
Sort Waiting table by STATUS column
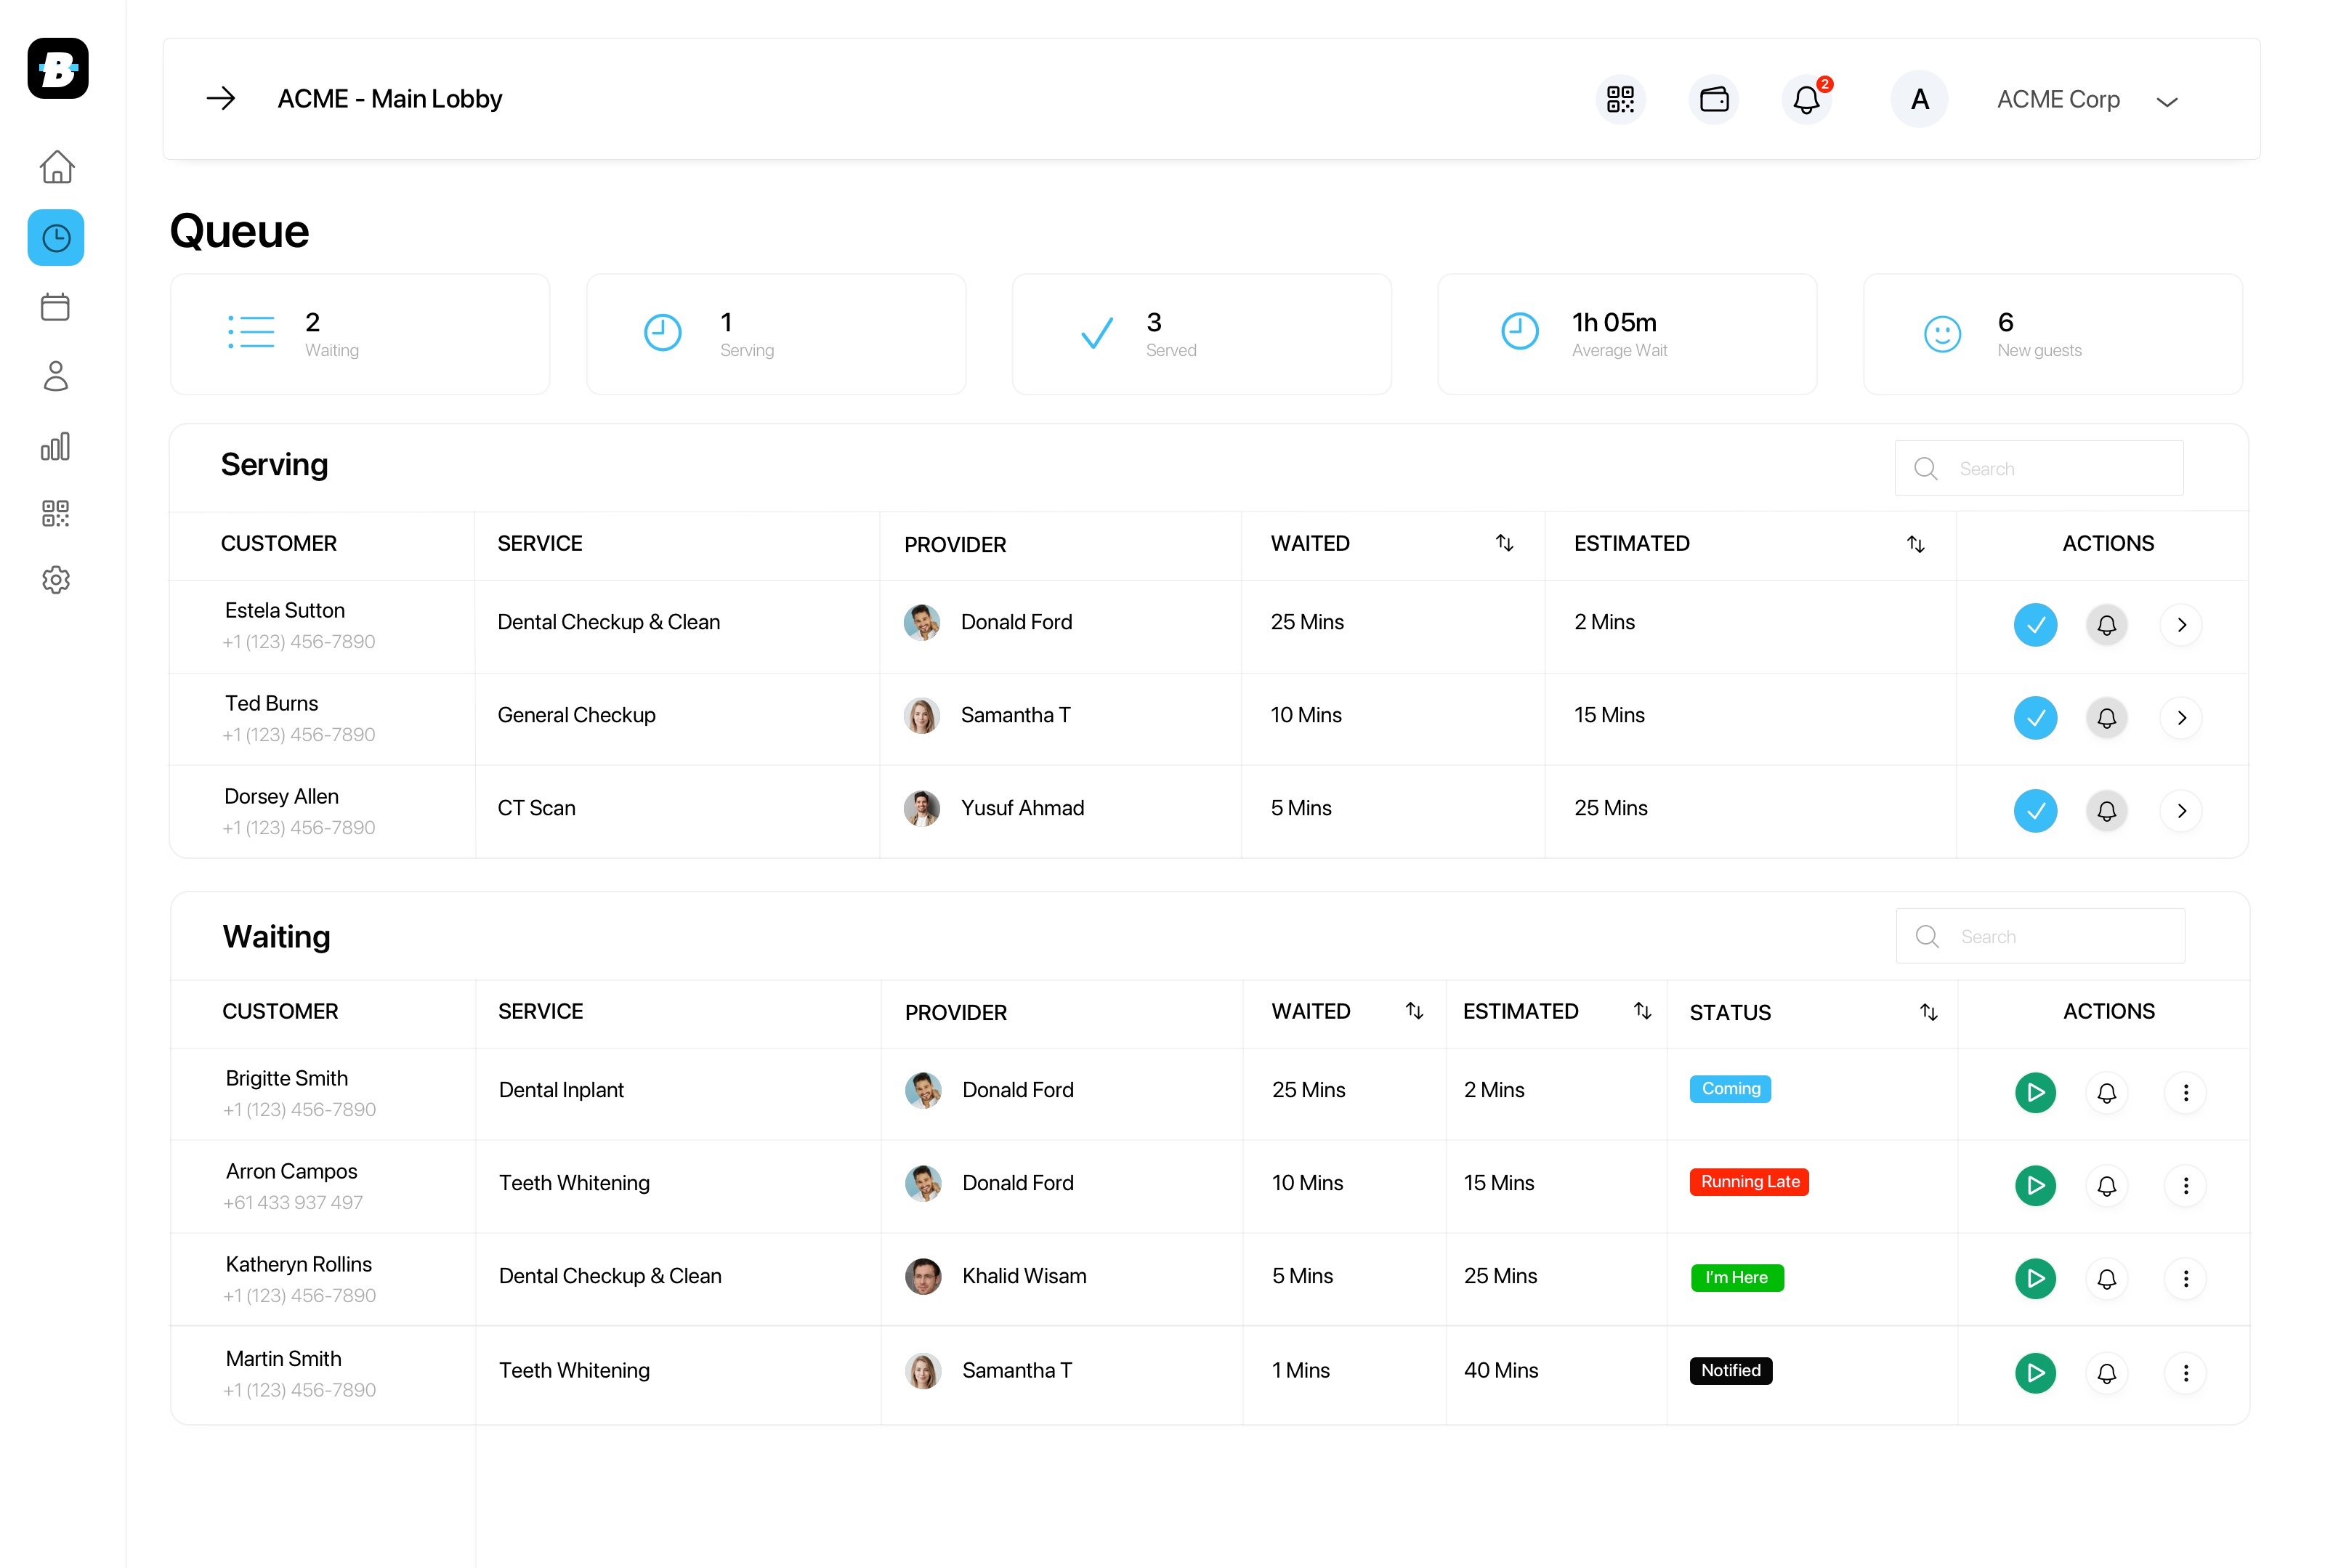point(1928,1012)
